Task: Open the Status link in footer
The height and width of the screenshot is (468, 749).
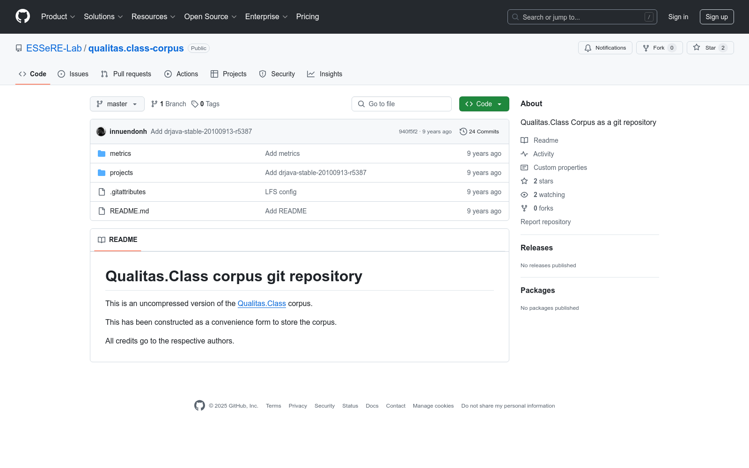Action: (x=350, y=406)
